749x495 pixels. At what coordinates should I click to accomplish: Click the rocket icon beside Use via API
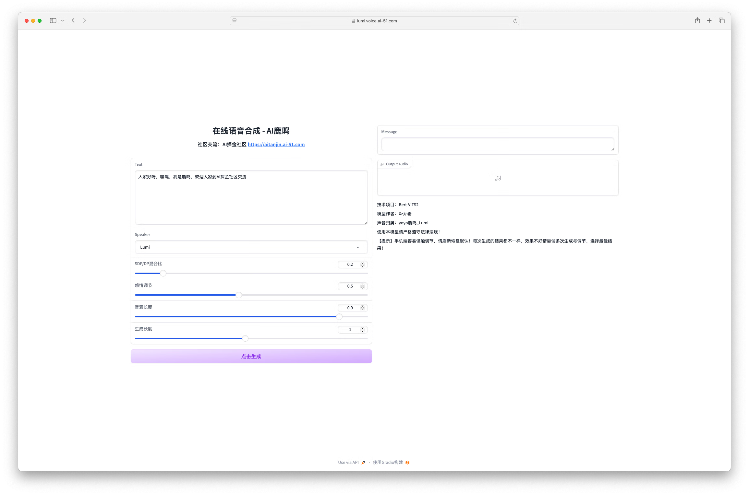click(x=363, y=462)
